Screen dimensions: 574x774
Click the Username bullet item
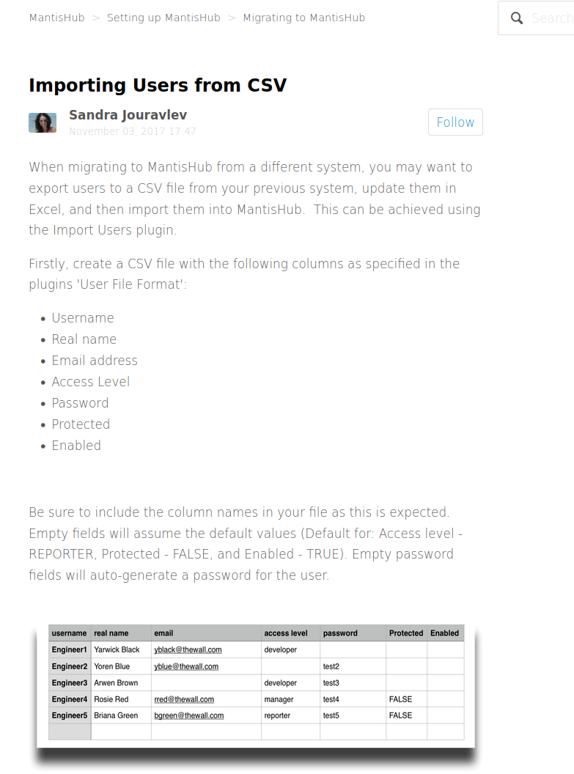83,318
